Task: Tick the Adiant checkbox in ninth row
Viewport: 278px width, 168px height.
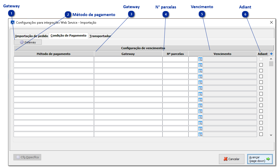Action: click(x=261, y=105)
